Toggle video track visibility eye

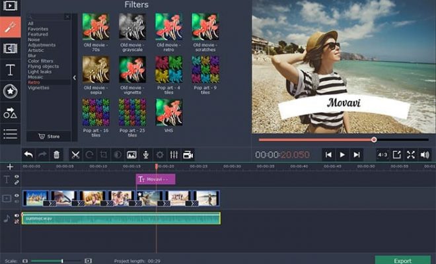(x=17, y=195)
